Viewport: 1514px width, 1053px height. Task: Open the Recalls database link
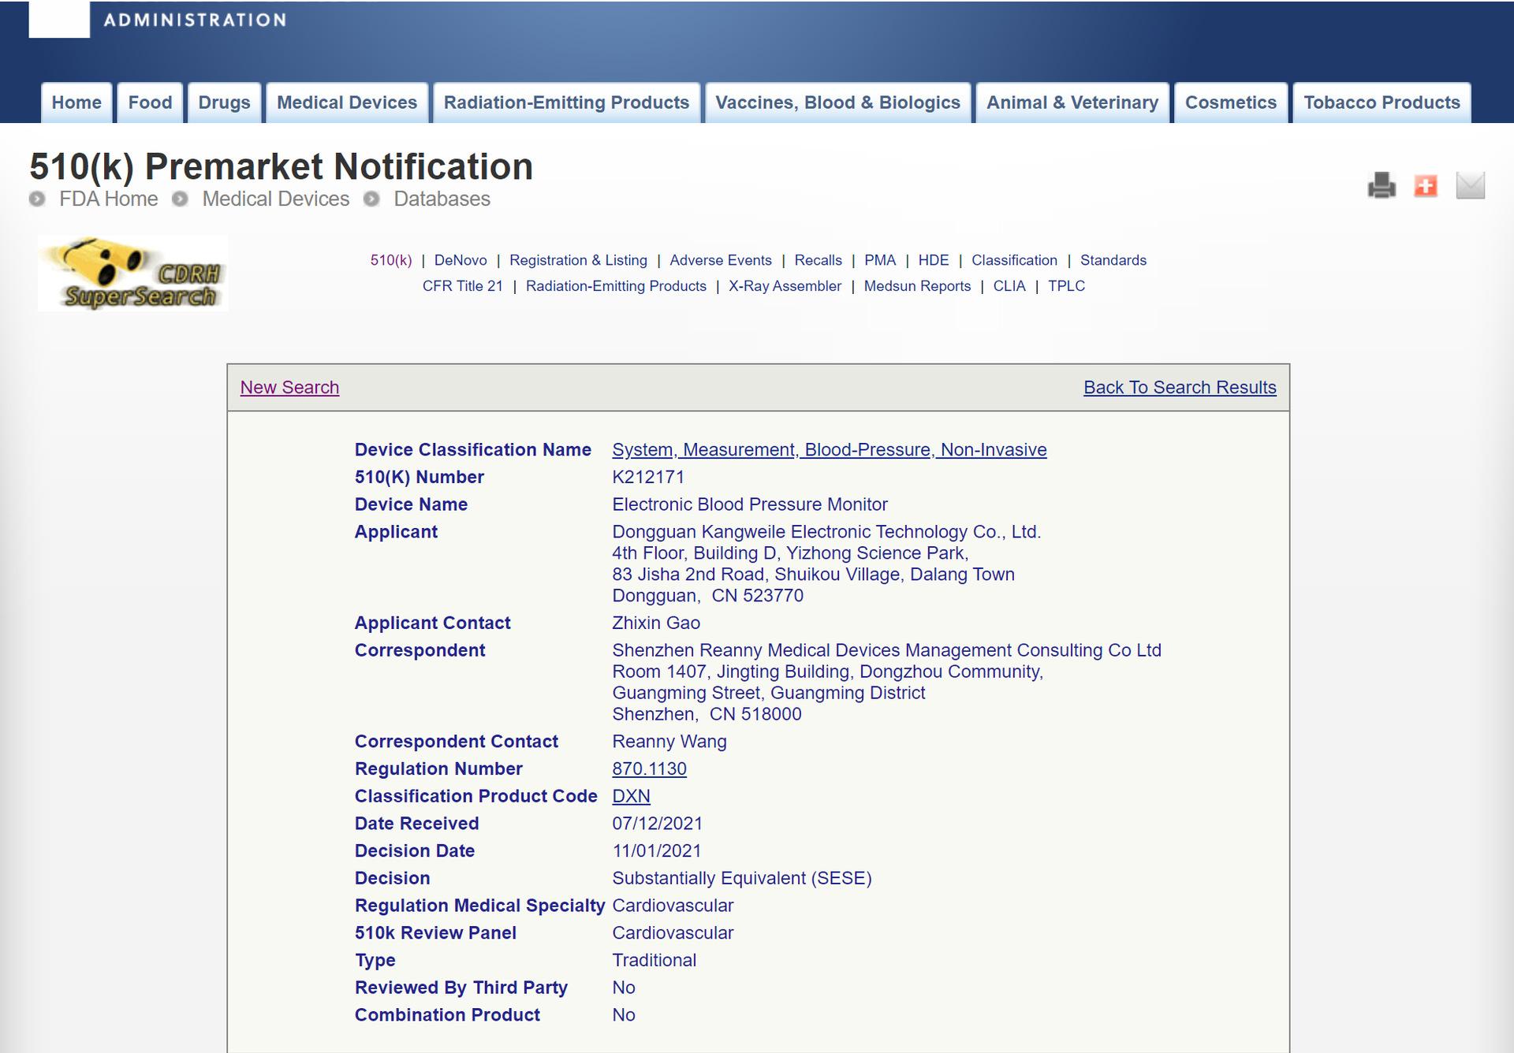coord(818,260)
